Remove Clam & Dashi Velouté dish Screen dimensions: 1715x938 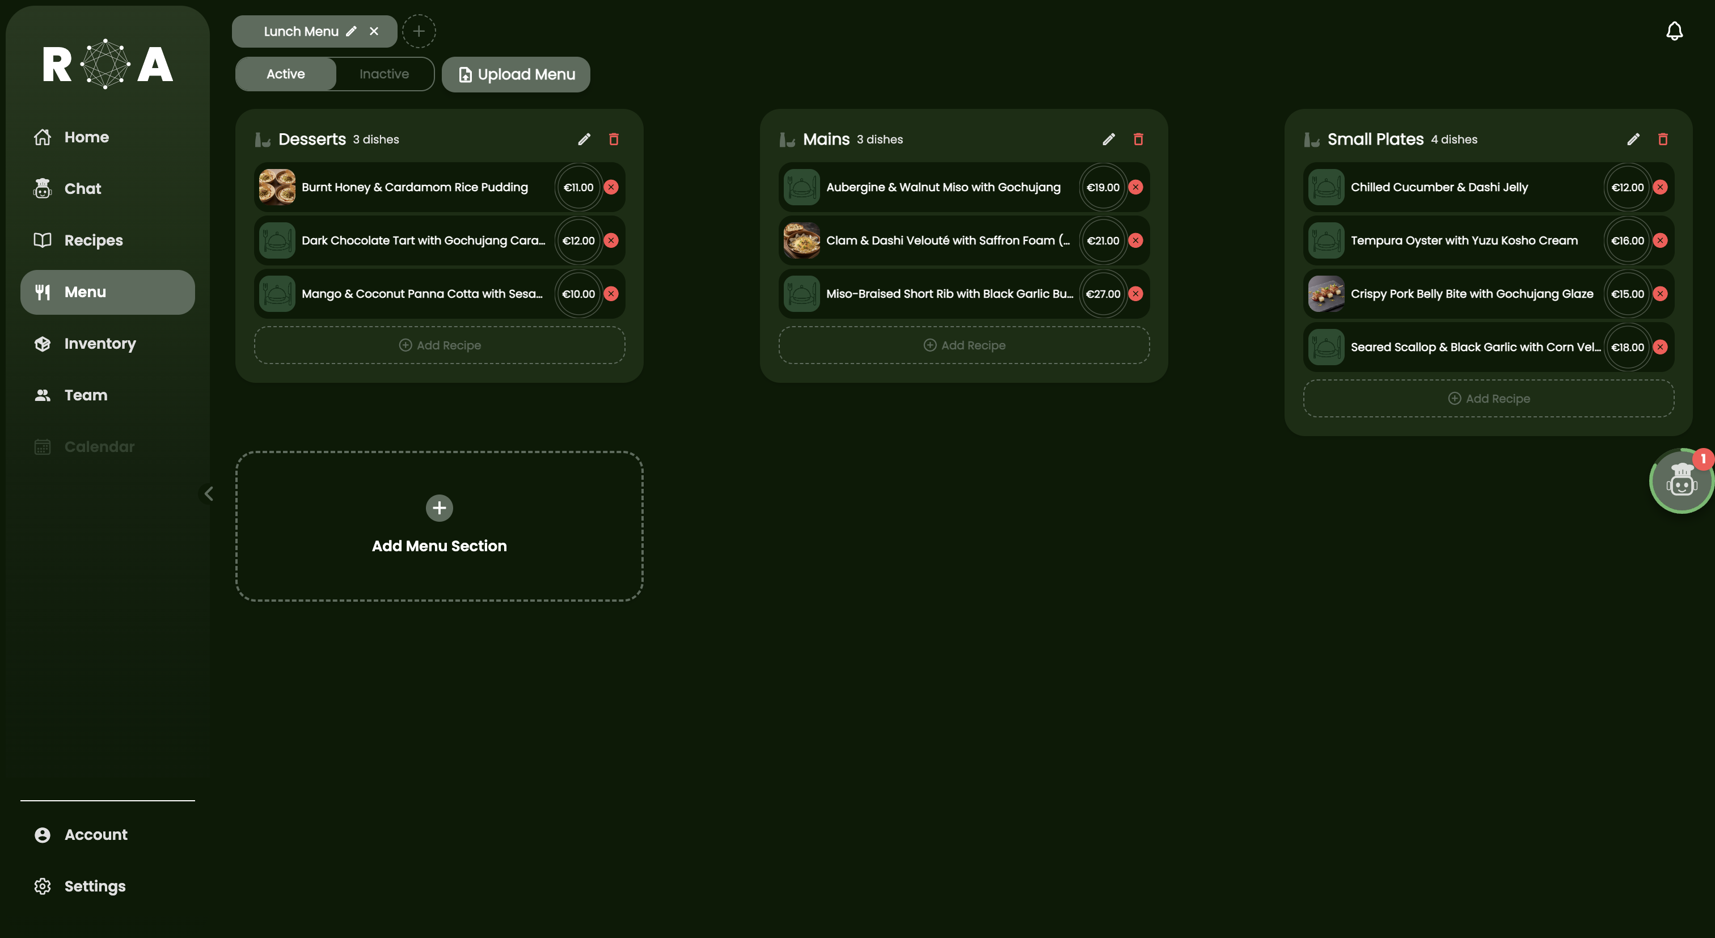pyautogui.click(x=1136, y=240)
